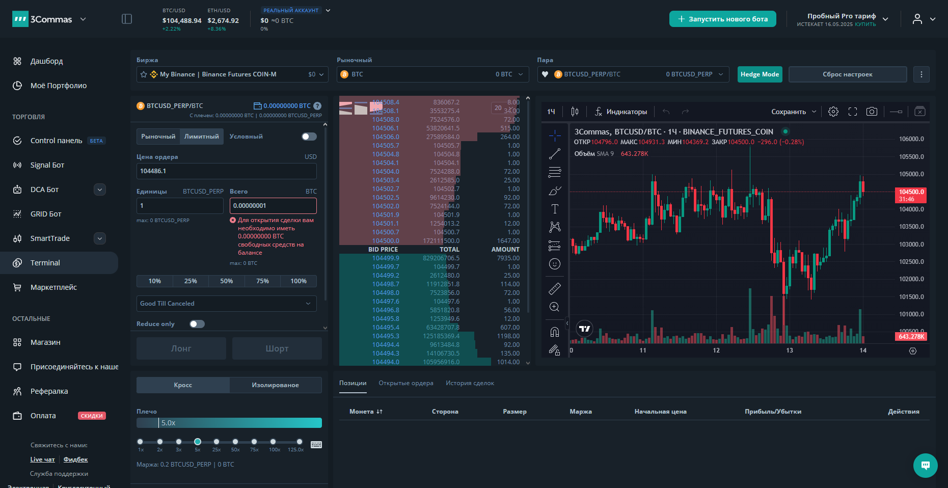
Task: Toggle the Reduce only switch
Action: coord(197,324)
